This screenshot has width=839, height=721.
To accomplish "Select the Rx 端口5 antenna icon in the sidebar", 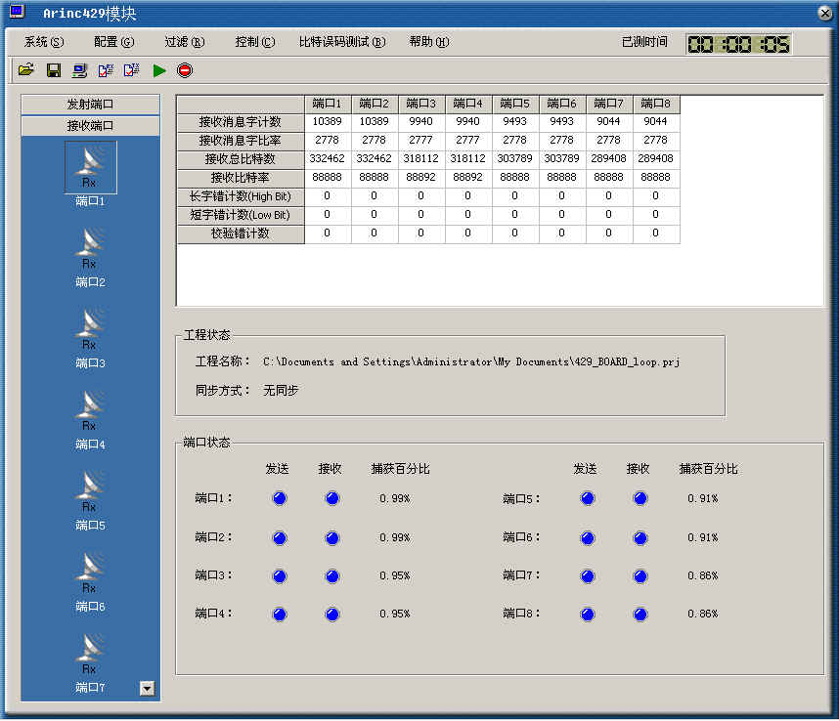I will 90,491.
